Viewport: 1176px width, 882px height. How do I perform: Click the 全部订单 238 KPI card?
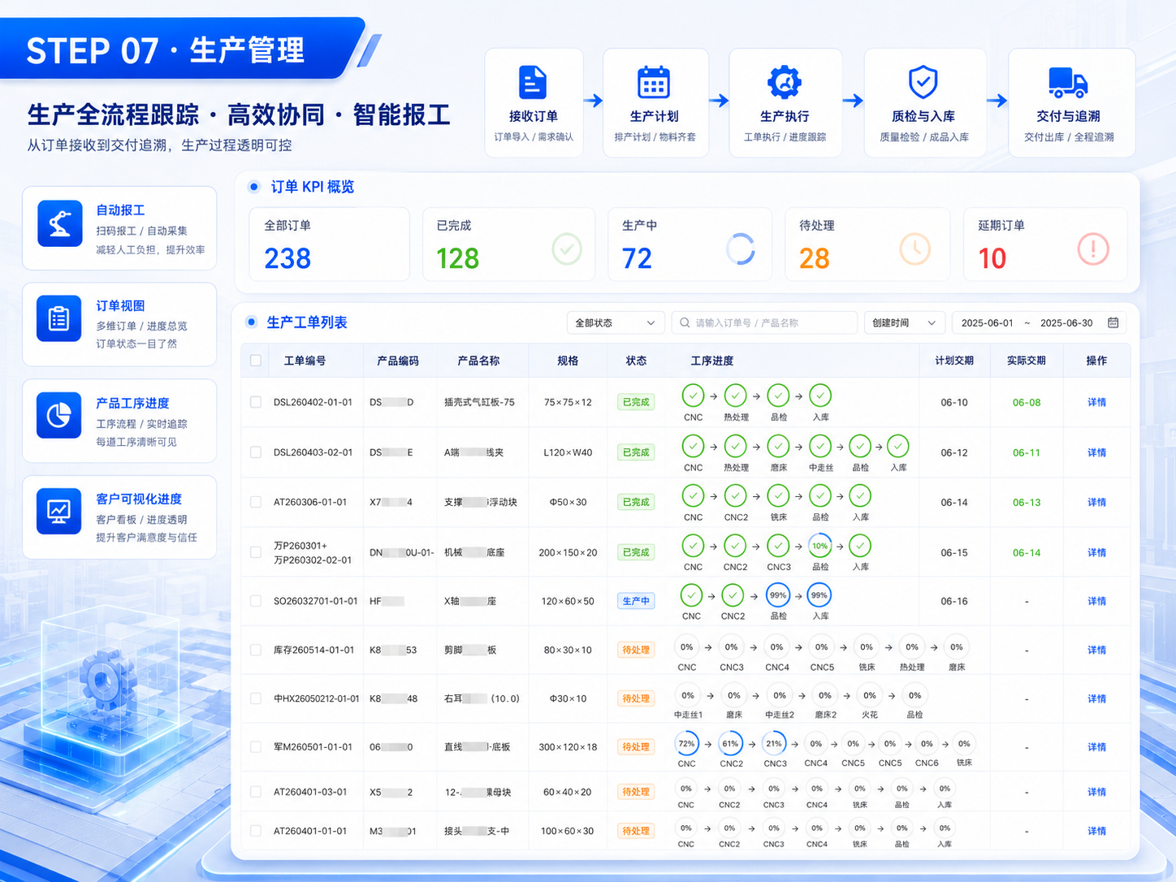coord(329,244)
